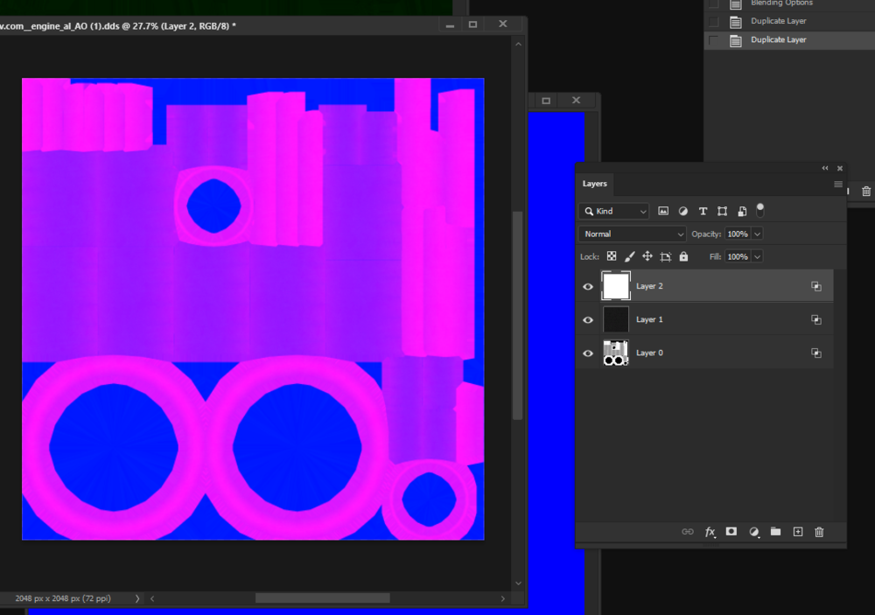Click Delete layer trash icon in Layers panel

(x=819, y=532)
